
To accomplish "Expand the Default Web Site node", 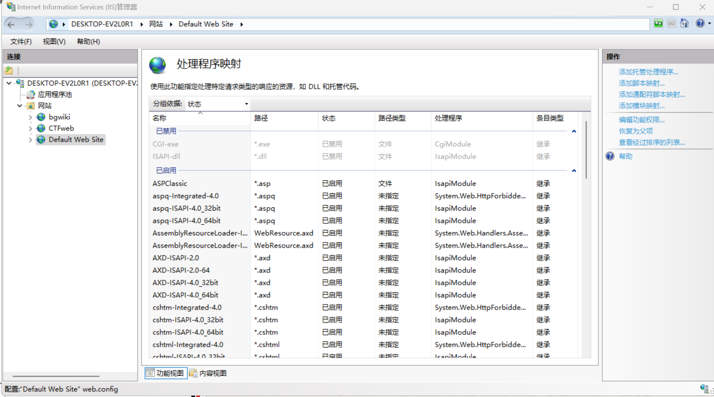I will point(30,140).
